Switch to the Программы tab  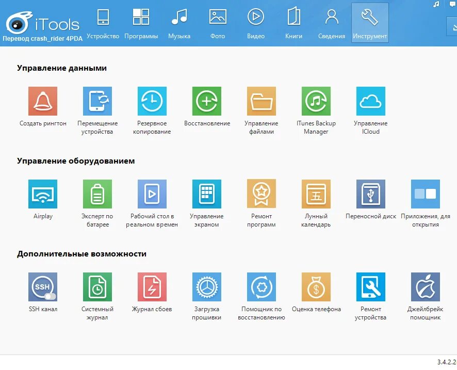pos(141,23)
